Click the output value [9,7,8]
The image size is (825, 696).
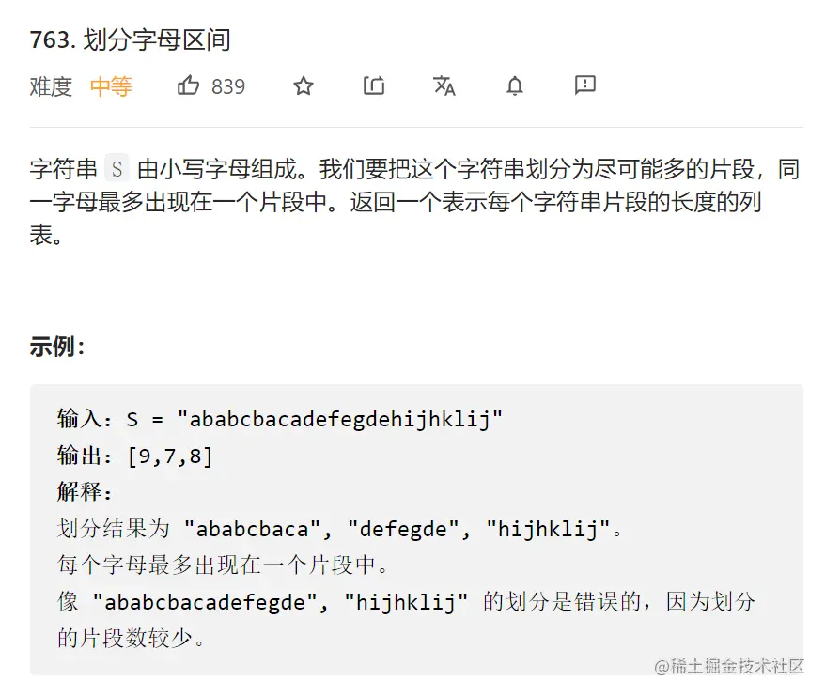(170, 456)
